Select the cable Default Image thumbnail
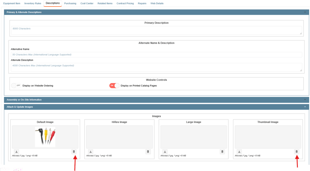Screen dimensions: 310x171 (x=45, y=137)
